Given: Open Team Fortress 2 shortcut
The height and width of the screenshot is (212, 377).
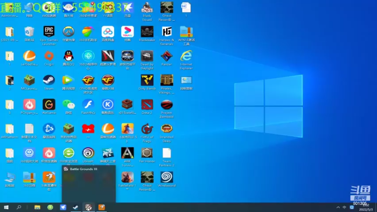Looking at the screenshot, I should tap(166, 153).
